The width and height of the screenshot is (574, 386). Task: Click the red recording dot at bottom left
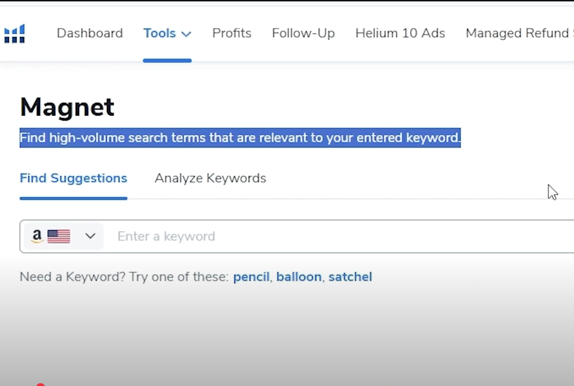point(40,384)
